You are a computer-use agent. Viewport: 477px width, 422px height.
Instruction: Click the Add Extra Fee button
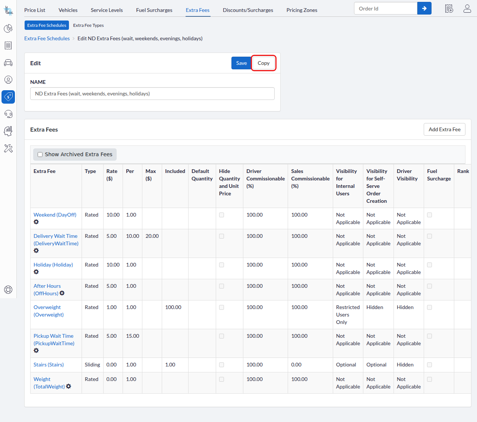[445, 129]
